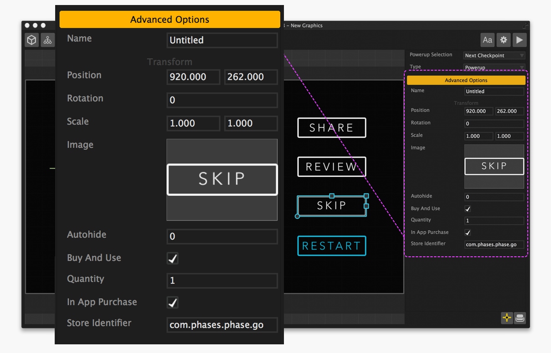Viewport: 551px width, 353px height.
Task: Expand the Type dropdown showing Powerup
Action: coord(494,67)
